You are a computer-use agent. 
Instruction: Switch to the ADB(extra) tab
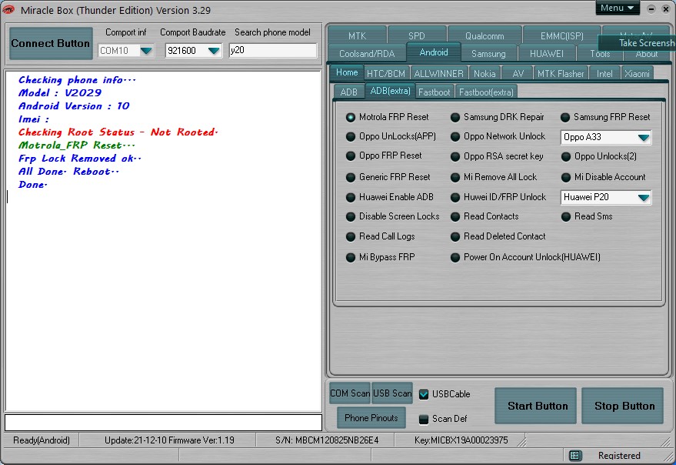coord(390,91)
